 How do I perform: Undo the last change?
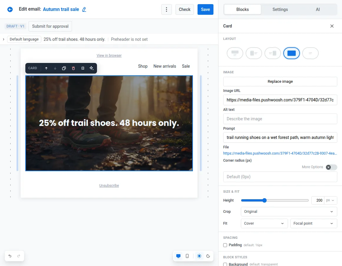(10, 256)
